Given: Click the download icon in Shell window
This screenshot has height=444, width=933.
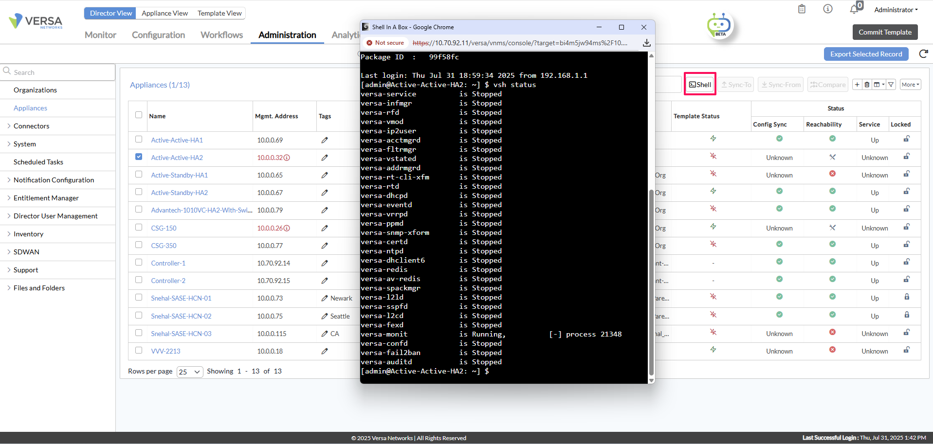Looking at the screenshot, I should coord(646,43).
